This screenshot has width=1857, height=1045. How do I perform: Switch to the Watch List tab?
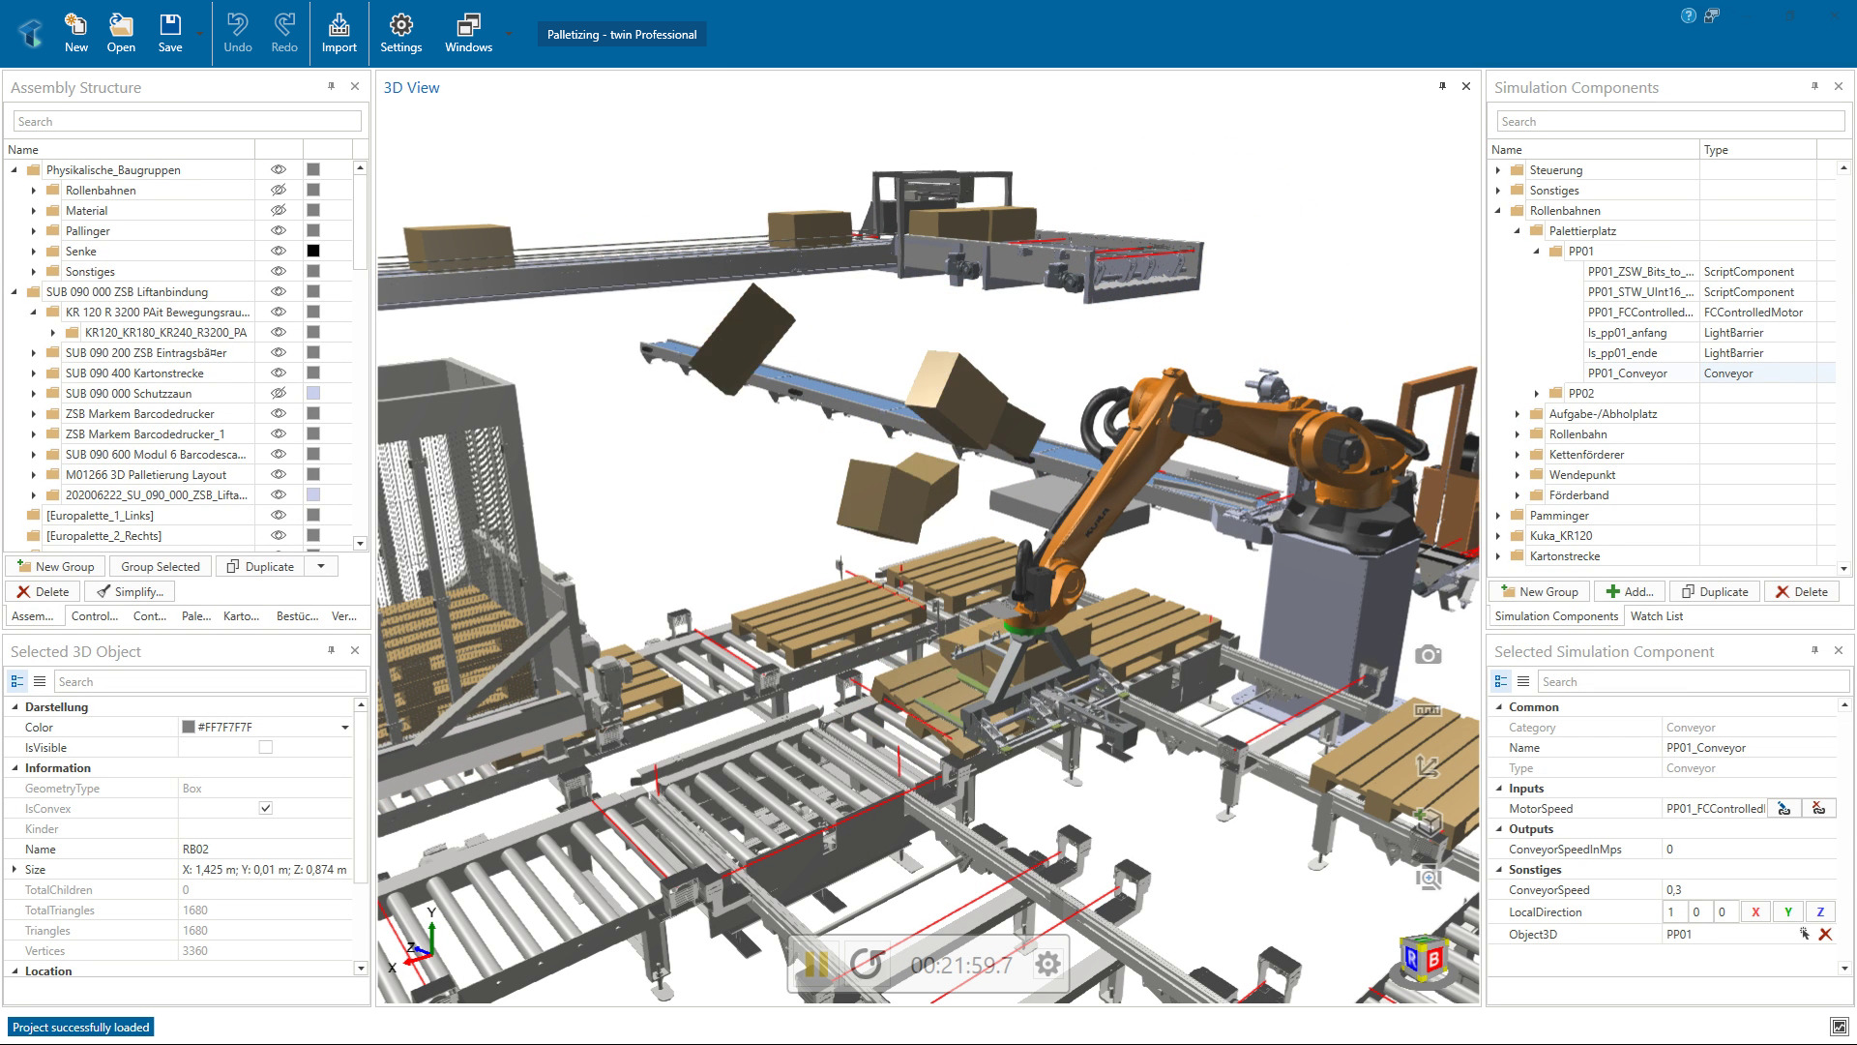(x=1656, y=616)
